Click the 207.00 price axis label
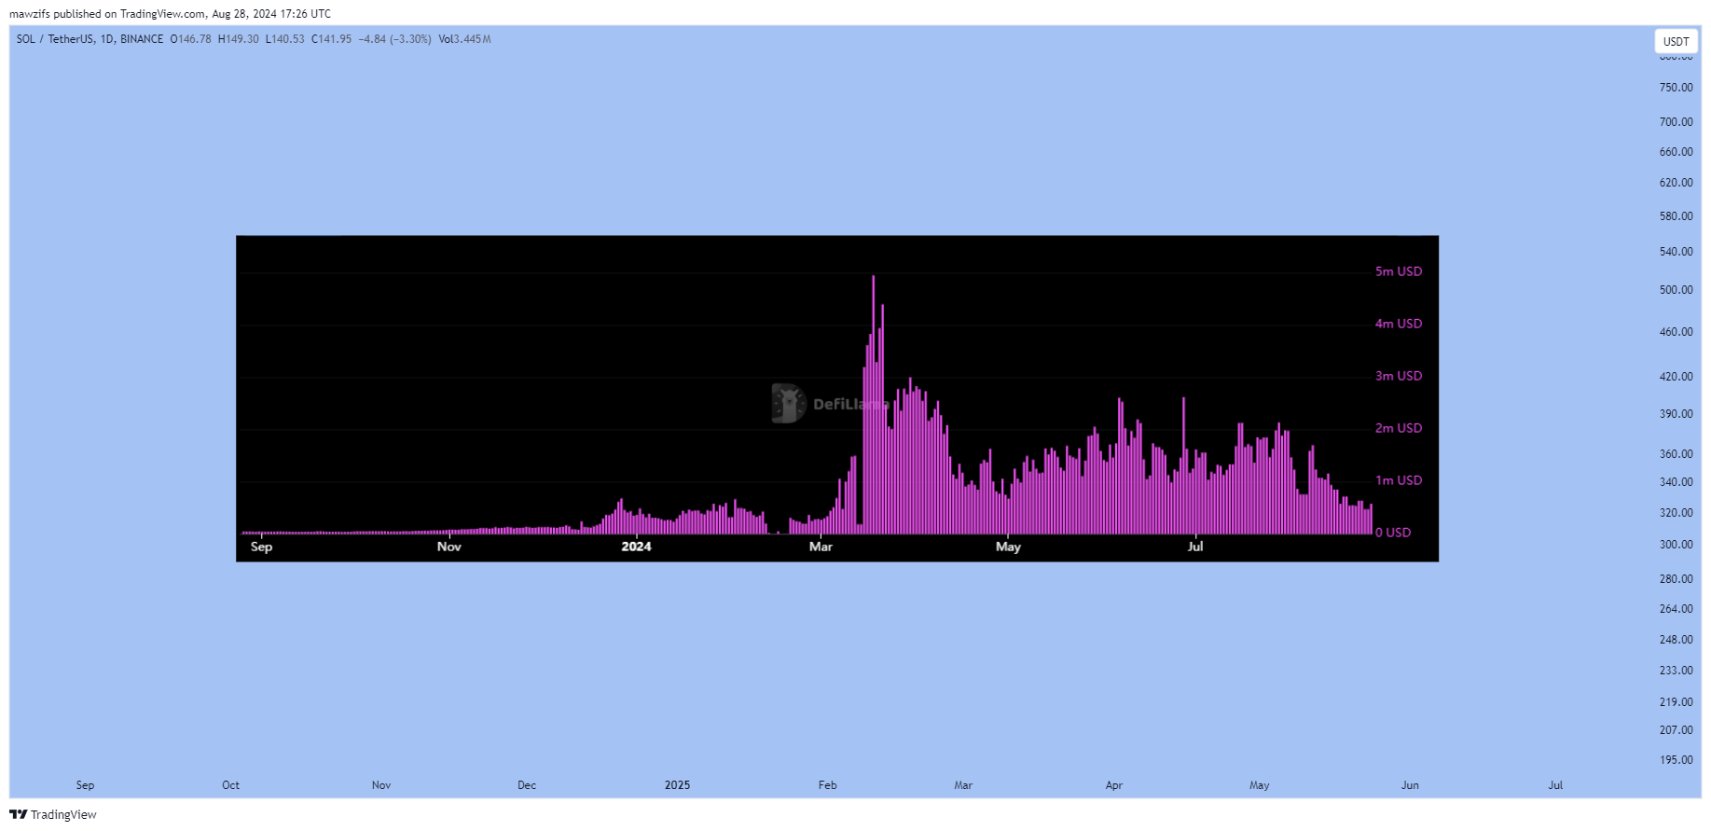Screen dimensions: 1711x831 coord(1676,730)
